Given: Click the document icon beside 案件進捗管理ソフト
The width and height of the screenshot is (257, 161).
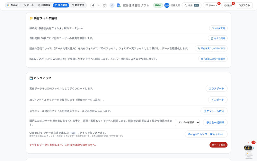Looking at the screenshot, I should pos(119,5).
